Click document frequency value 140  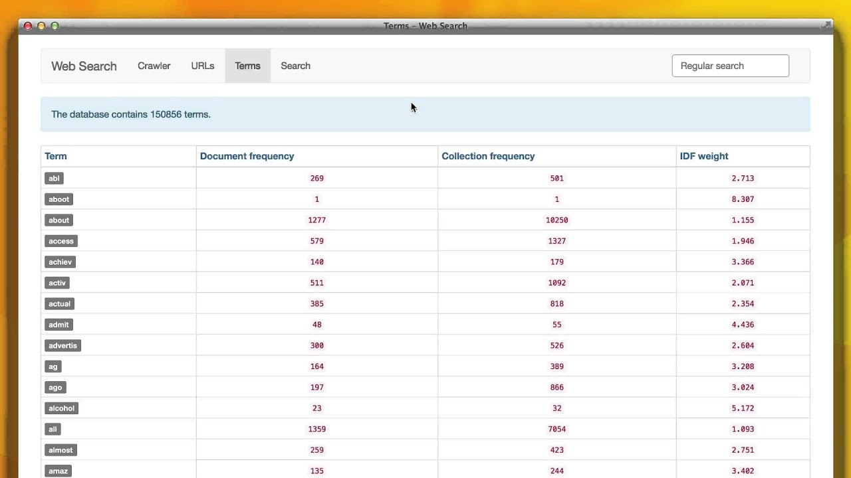316,262
